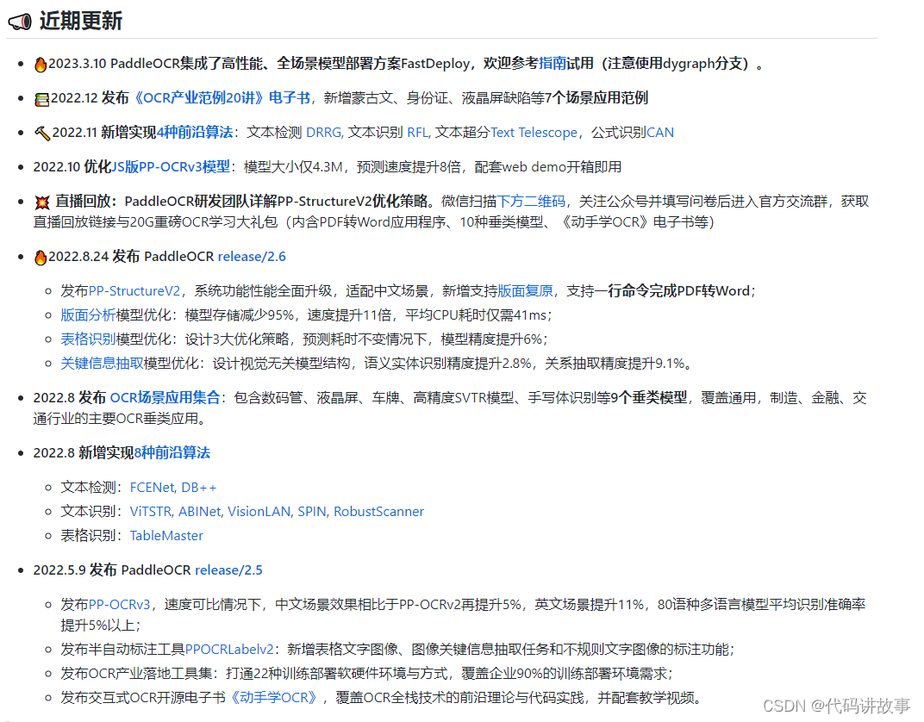Image resolution: width=924 pixels, height=722 pixels.
Task: Open the PPOCRLabelv2 link
Action: (x=229, y=650)
